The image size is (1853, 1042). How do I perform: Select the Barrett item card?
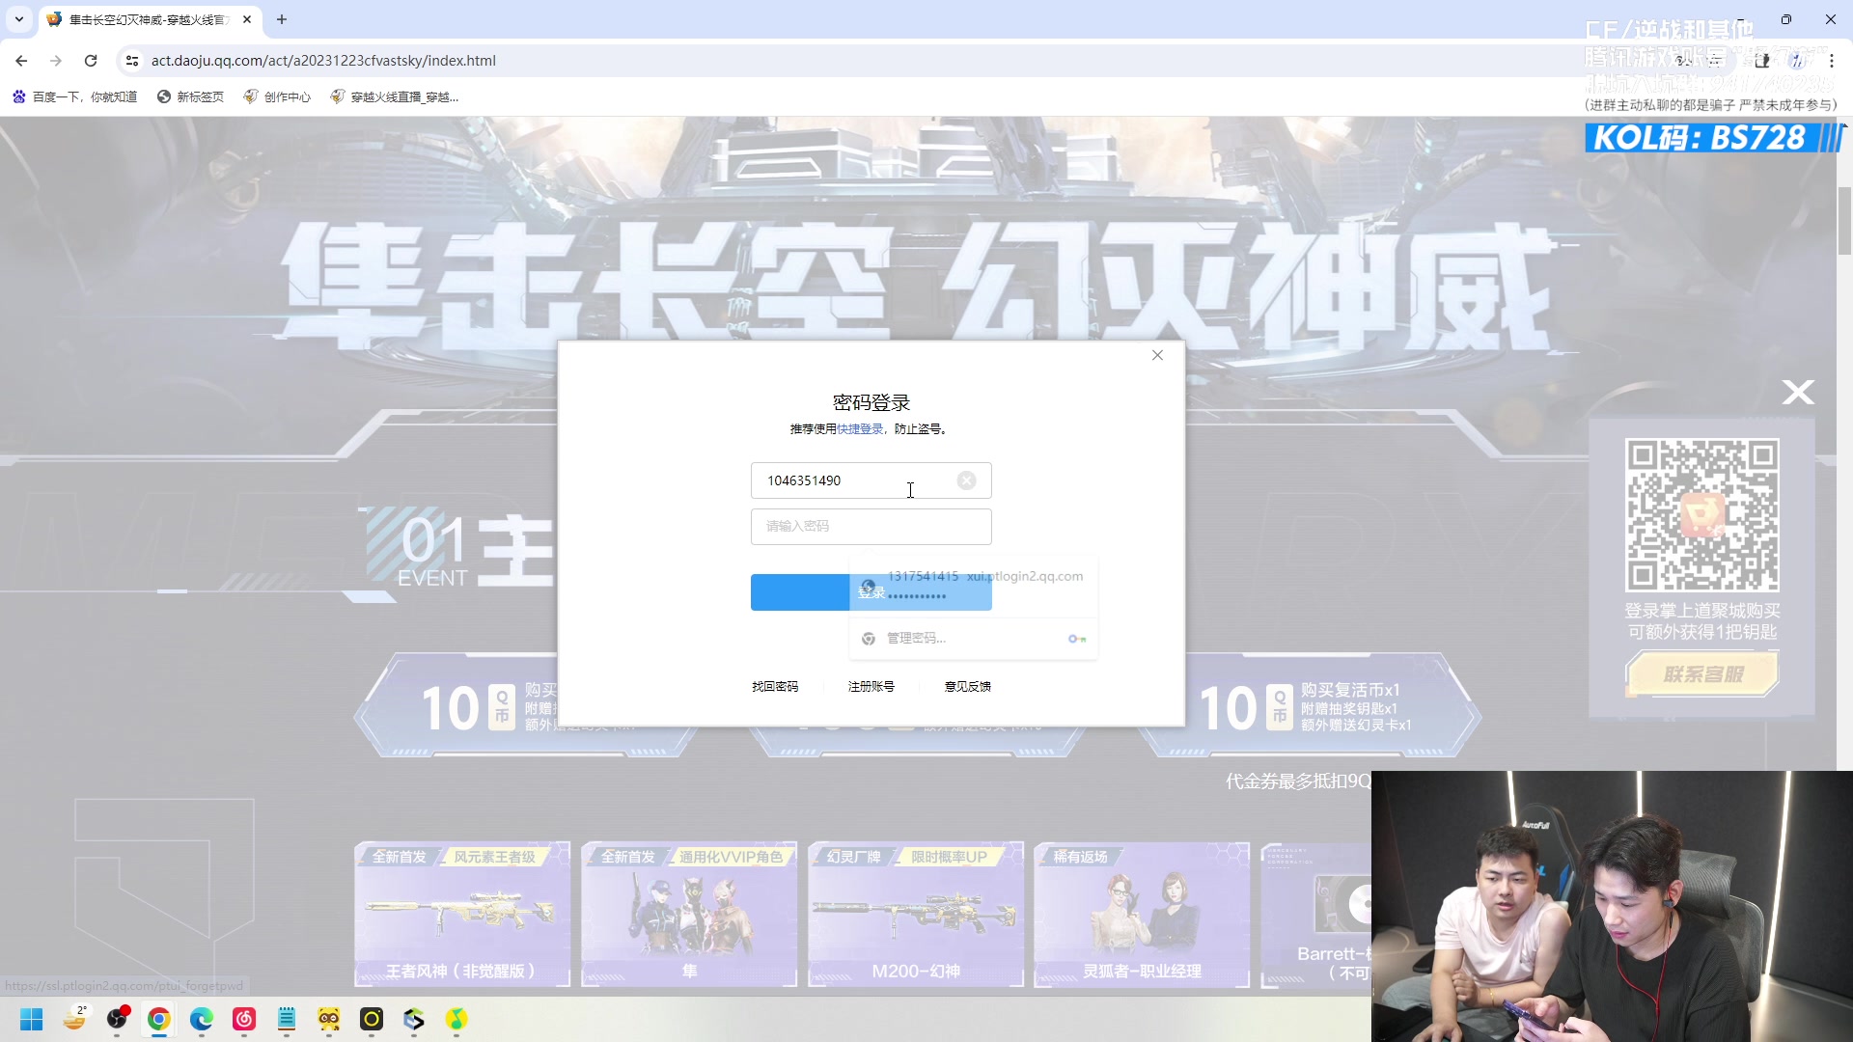click(1316, 914)
